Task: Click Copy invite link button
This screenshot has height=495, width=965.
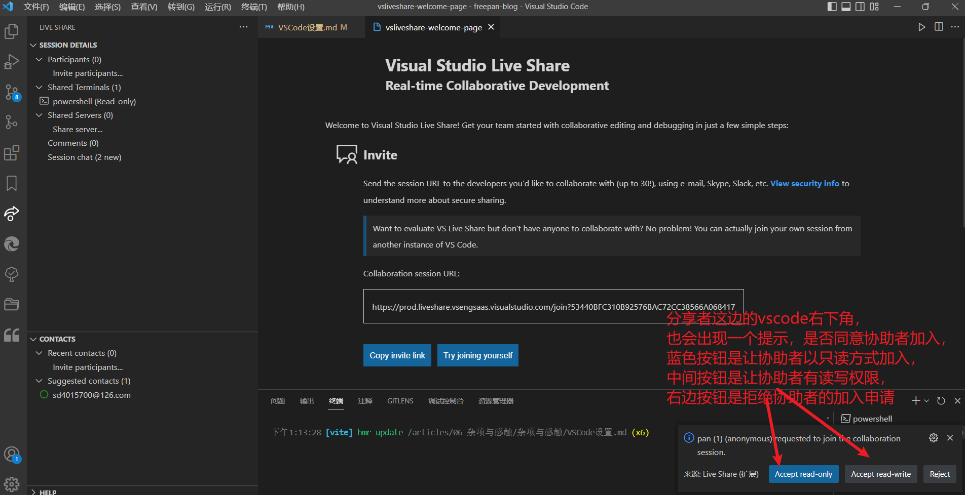Action: [397, 355]
